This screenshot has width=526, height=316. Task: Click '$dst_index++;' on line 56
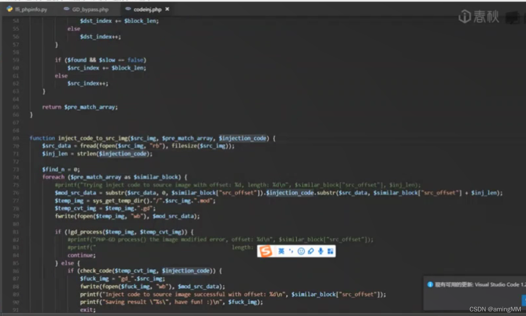pos(100,36)
